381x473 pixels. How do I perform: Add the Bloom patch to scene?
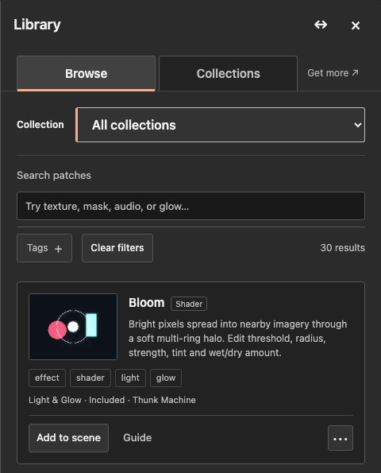point(69,438)
